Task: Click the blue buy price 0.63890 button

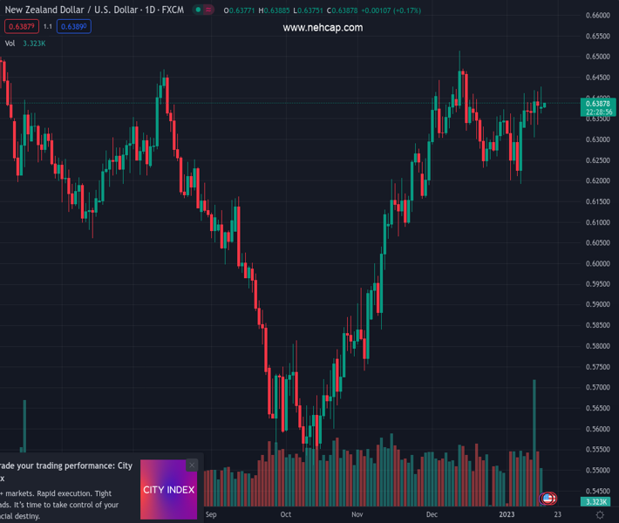Action: (x=74, y=27)
